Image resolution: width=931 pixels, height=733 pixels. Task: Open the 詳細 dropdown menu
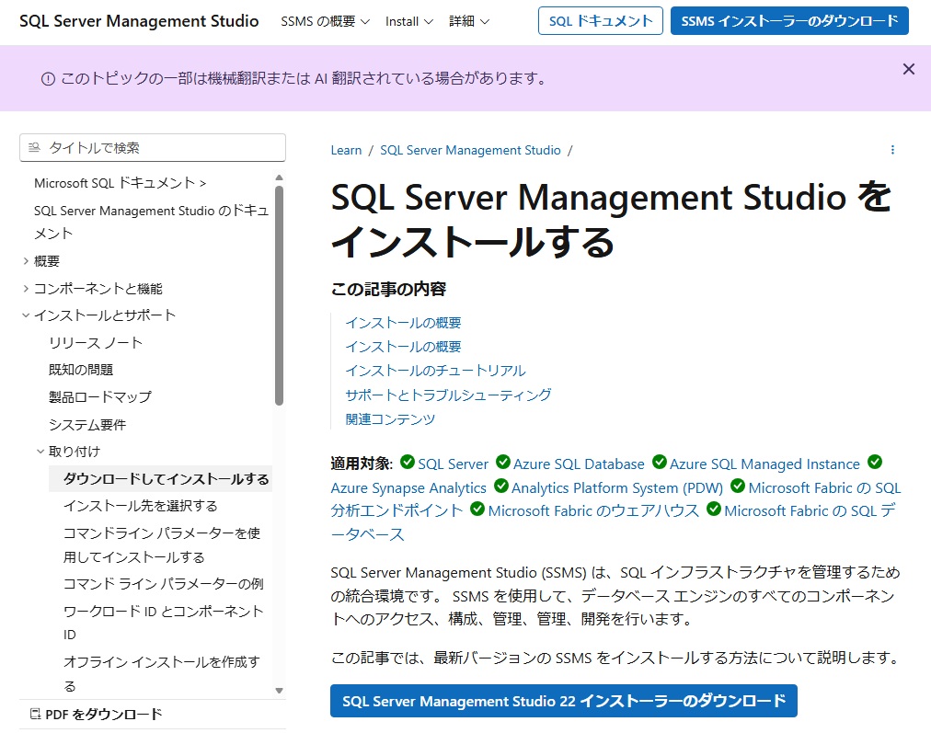468,21
